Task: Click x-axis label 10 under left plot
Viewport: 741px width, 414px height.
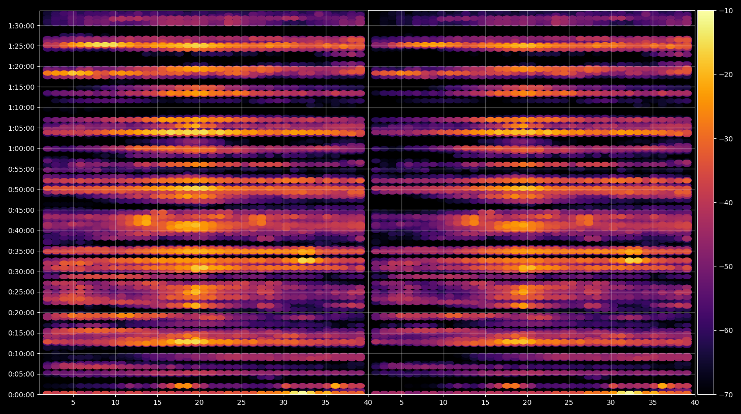Action: [x=116, y=403]
